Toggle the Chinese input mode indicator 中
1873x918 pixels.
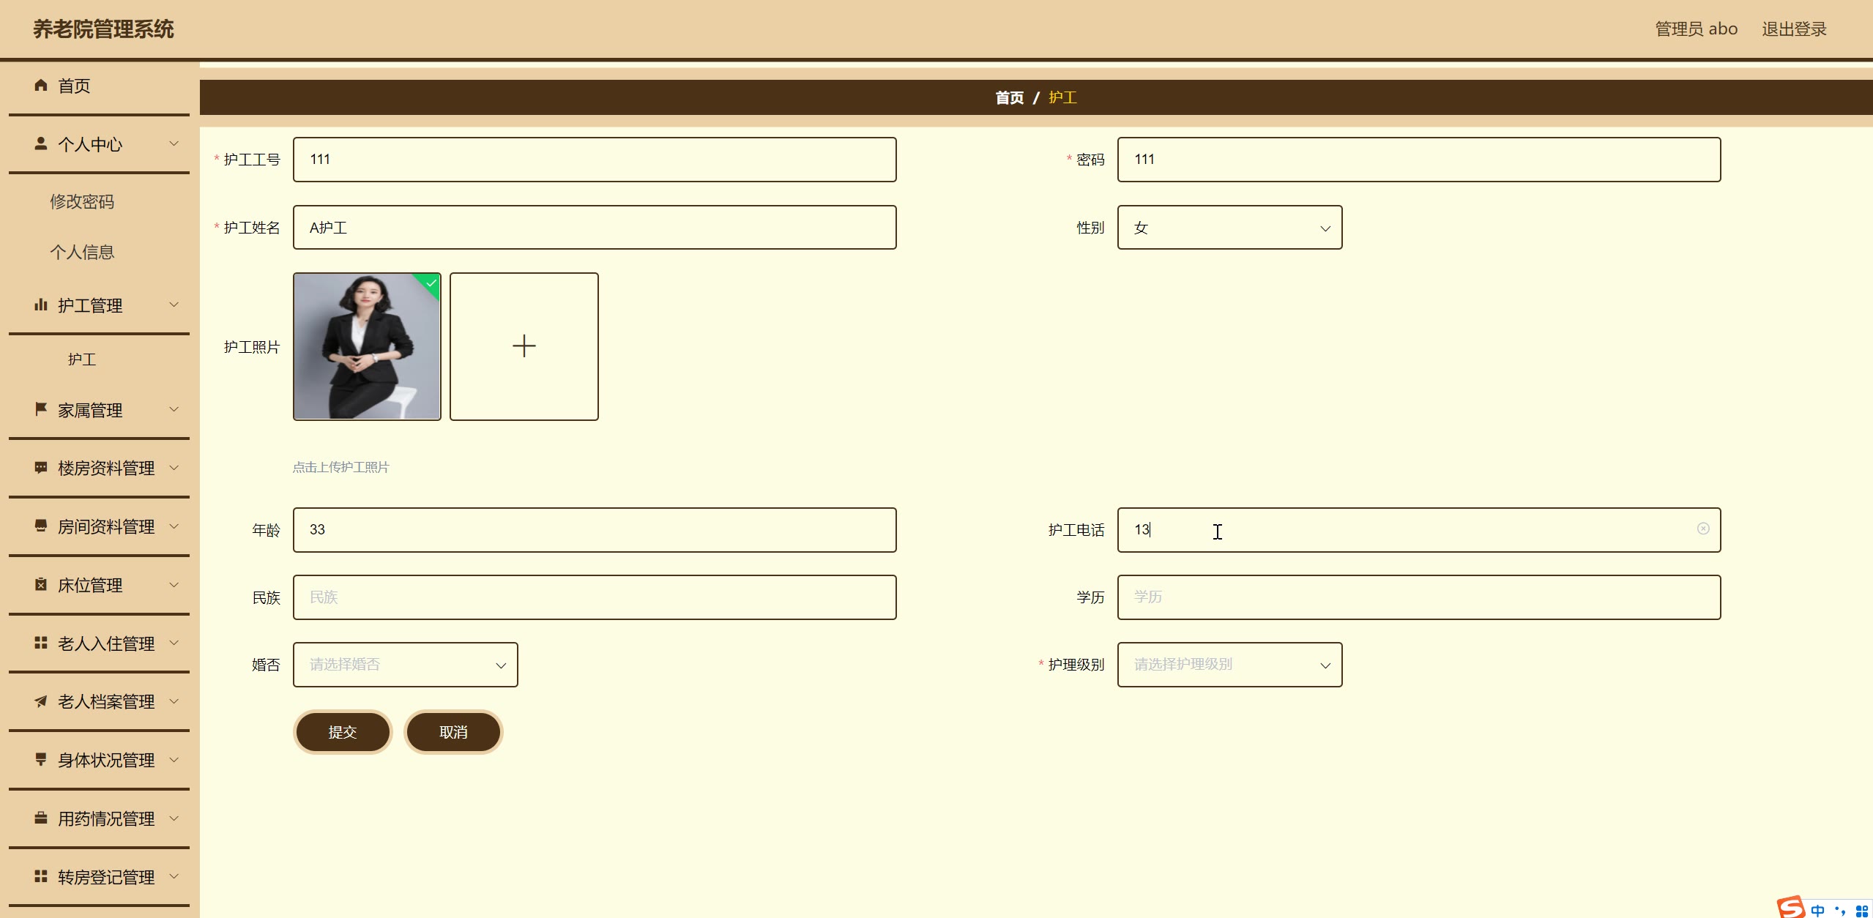[x=1817, y=911]
